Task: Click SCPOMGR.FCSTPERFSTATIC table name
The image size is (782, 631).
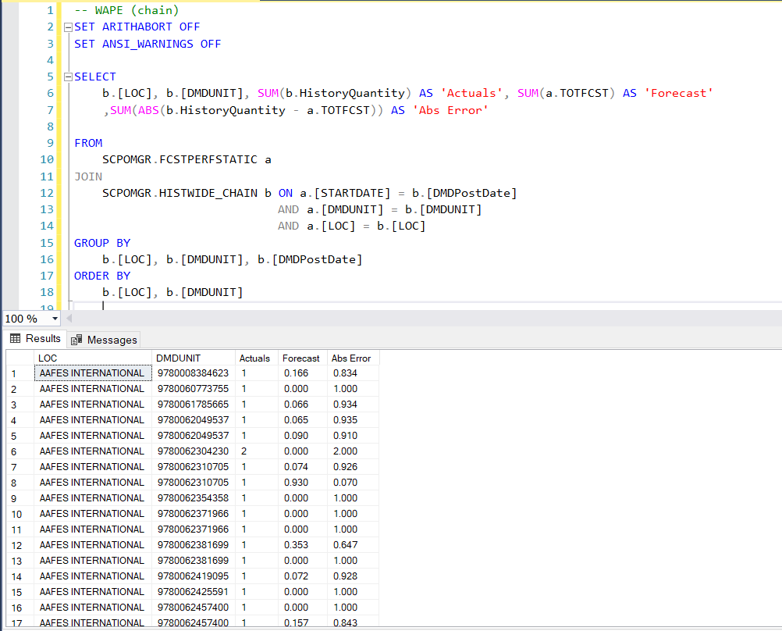Action: pos(180,160)
